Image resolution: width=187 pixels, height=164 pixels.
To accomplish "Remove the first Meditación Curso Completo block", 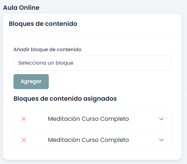I will 24,119.
